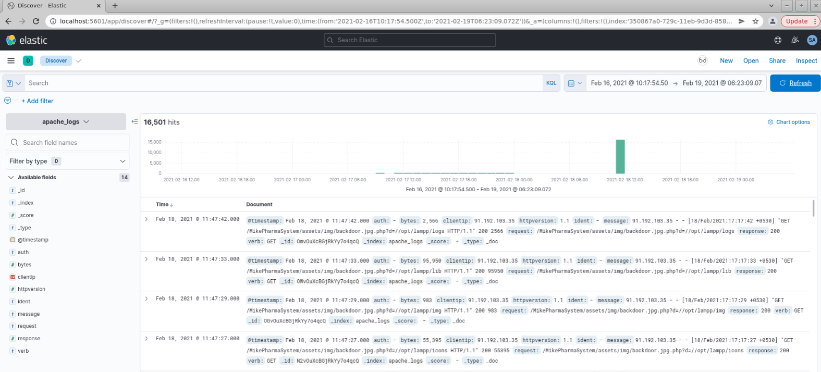Open the Inspect menu item
821x372 pixels.
(x=806, y=61)
